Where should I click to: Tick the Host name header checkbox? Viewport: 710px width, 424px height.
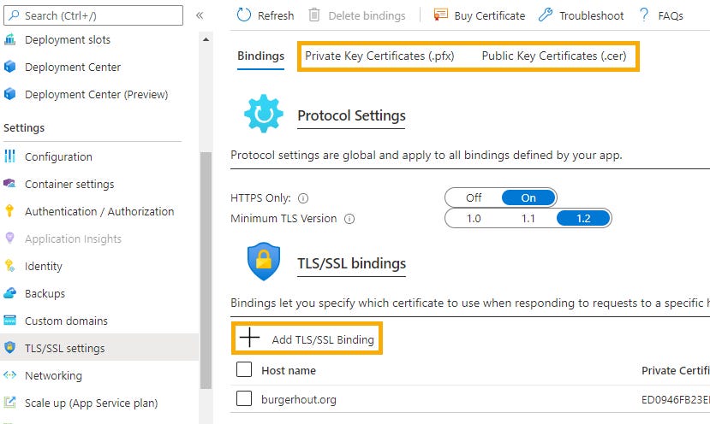(x=244, y=369)
